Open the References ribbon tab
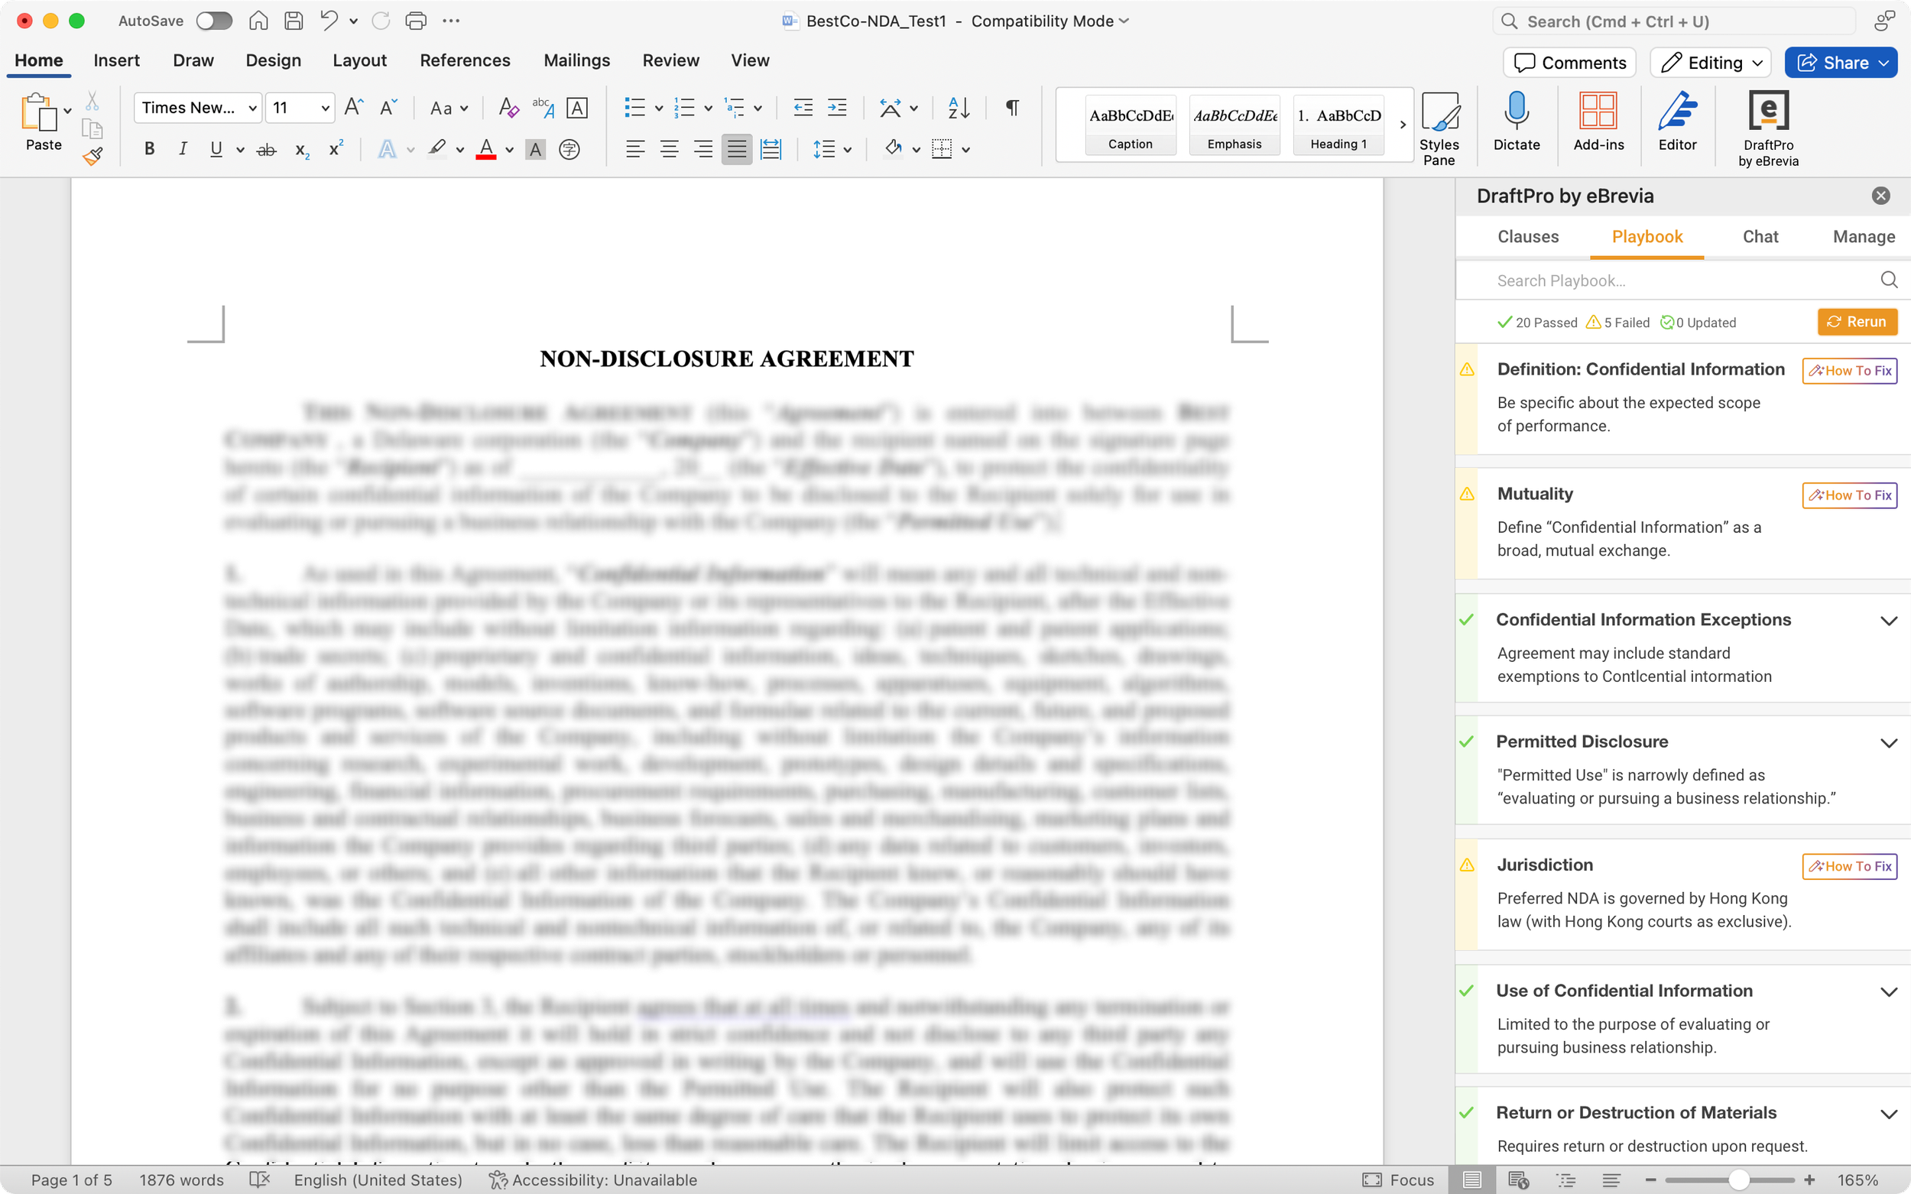This screenshot has height=1194, width=1911. pos(465,60)
